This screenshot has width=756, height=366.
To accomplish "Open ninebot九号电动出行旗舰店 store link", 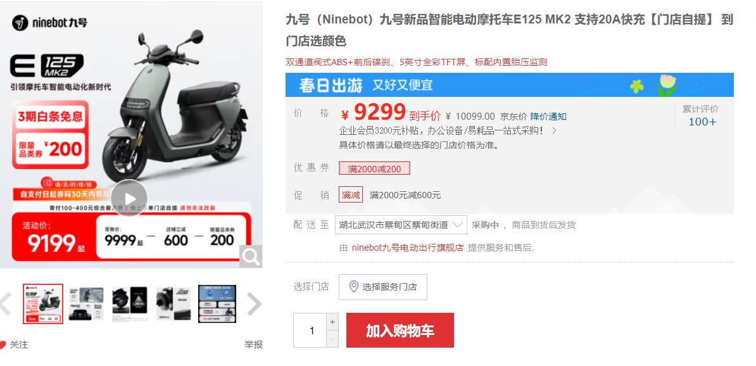I will 407,248.
